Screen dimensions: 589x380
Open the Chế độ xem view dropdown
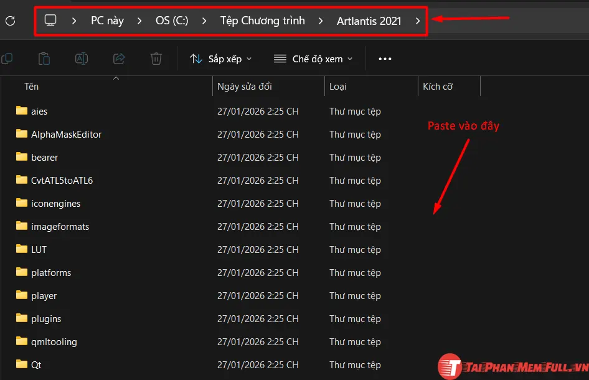(314, 59)
